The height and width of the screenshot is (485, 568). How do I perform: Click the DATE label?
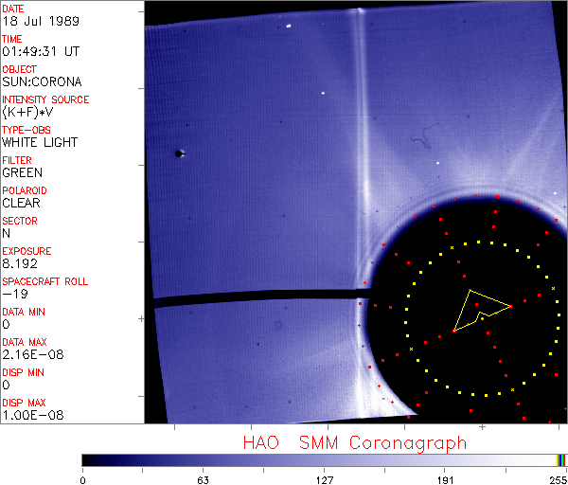[x=13, y=9]
